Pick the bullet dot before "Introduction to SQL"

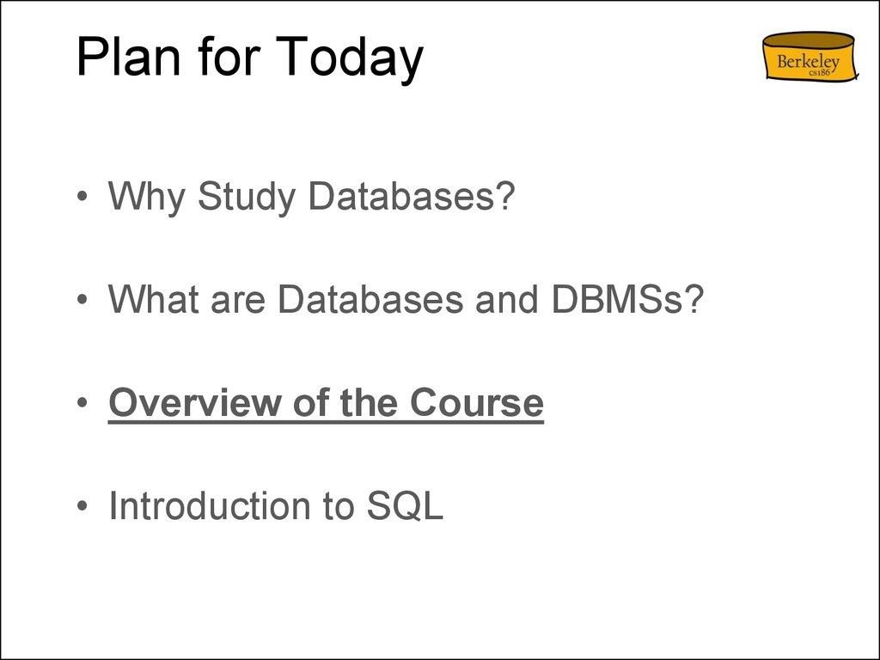tap(81, 508)
